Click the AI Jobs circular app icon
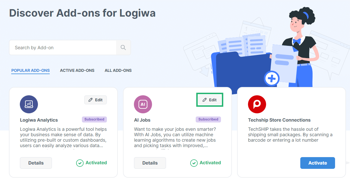350x180 pixels. click(143, 104)
